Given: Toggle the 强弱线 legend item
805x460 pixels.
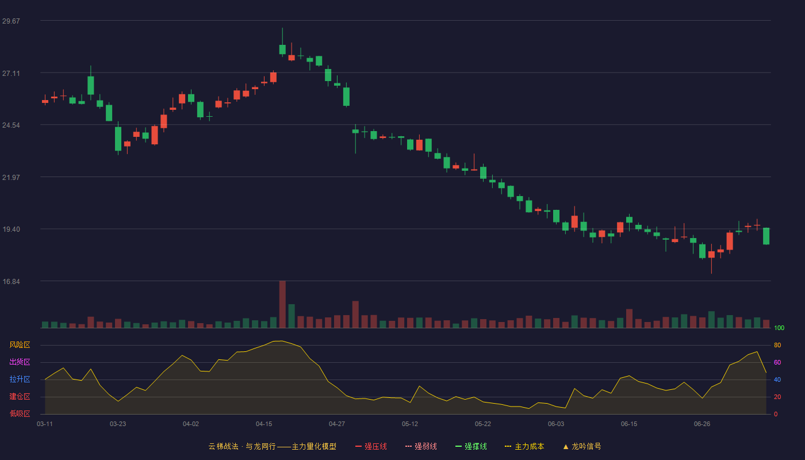Looking at the screenshot, I should 421,446.
